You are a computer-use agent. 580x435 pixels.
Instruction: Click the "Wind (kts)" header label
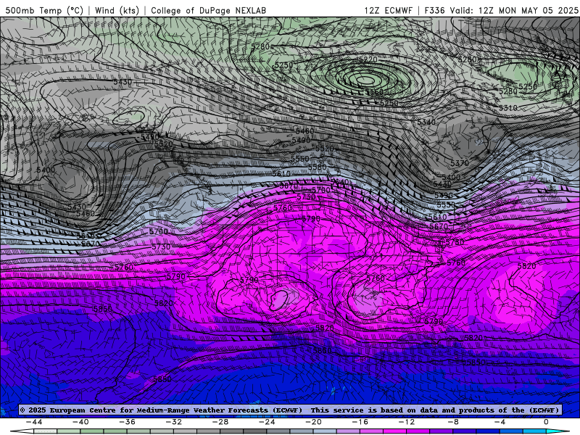pos(117,10)
